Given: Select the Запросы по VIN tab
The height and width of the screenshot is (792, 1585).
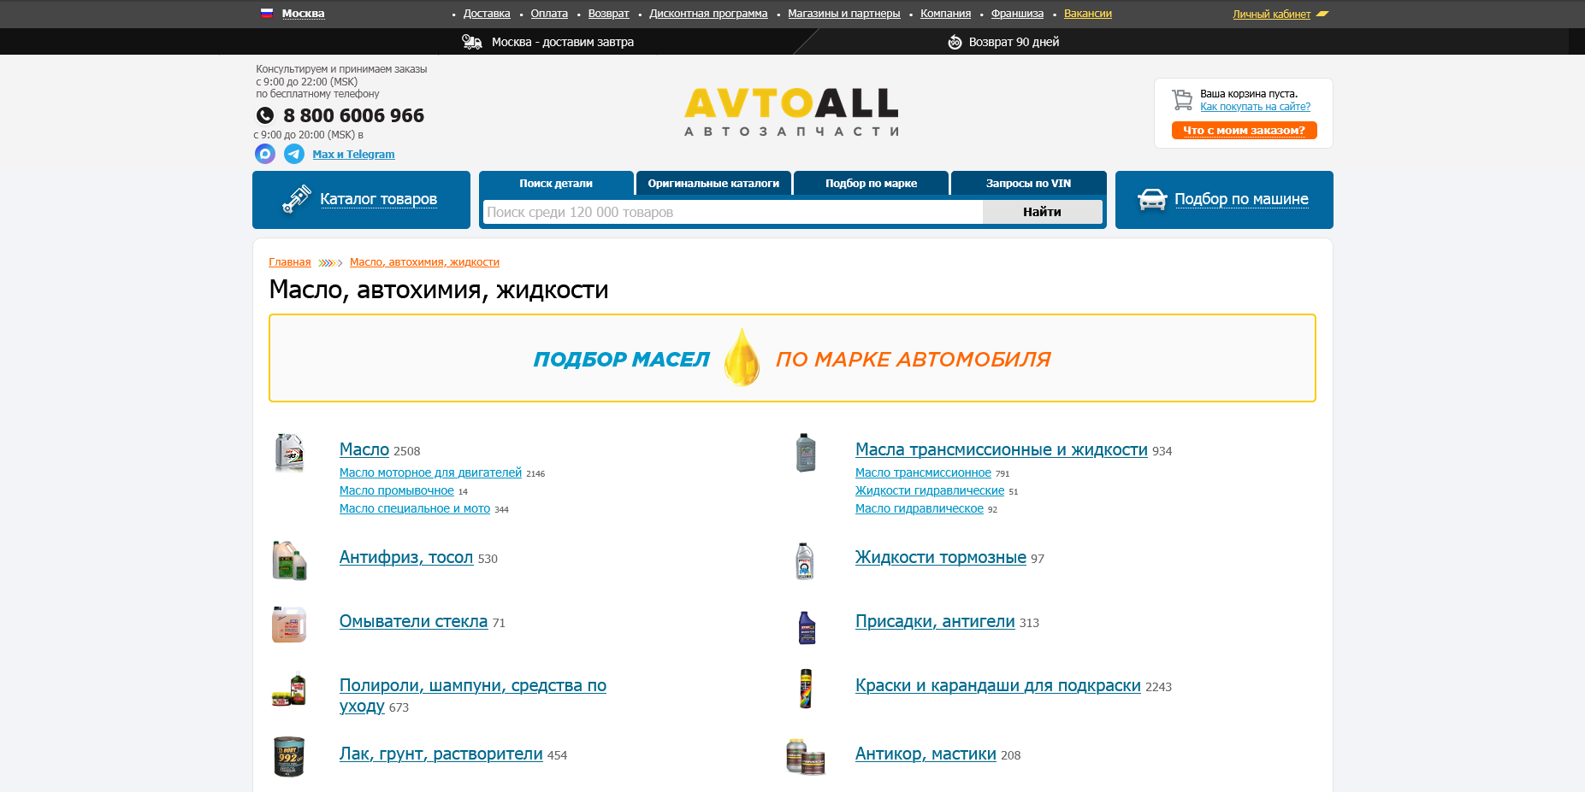Looking at the screenshot, I should coord(1028,183).
